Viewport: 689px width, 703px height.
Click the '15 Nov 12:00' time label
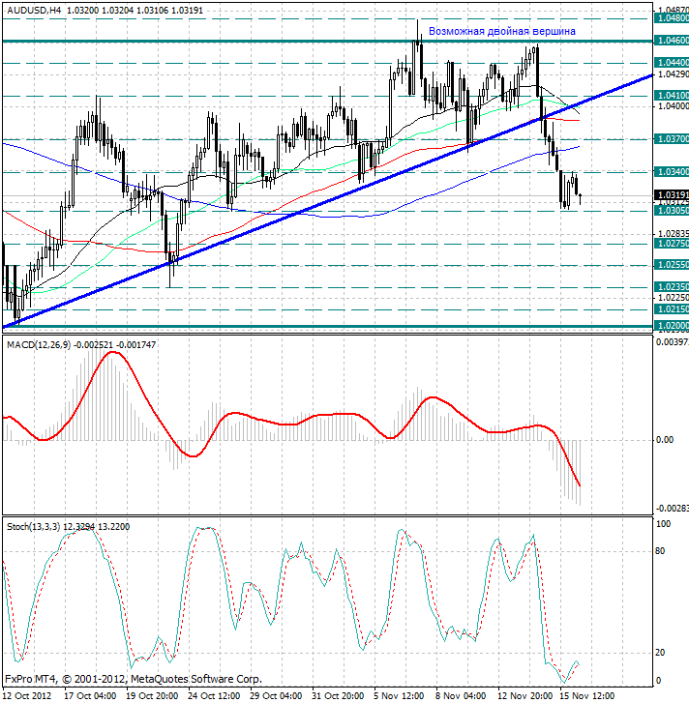585,696
